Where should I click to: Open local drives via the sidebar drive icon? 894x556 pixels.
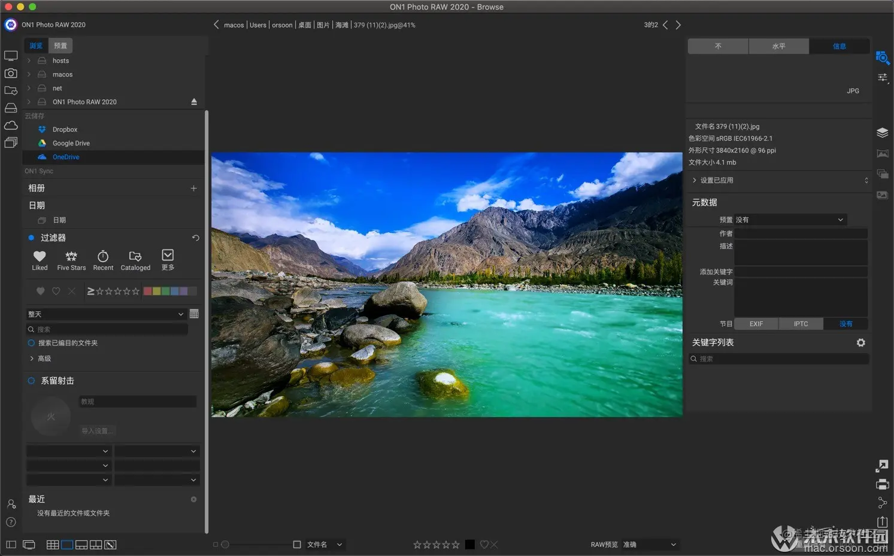11,108
